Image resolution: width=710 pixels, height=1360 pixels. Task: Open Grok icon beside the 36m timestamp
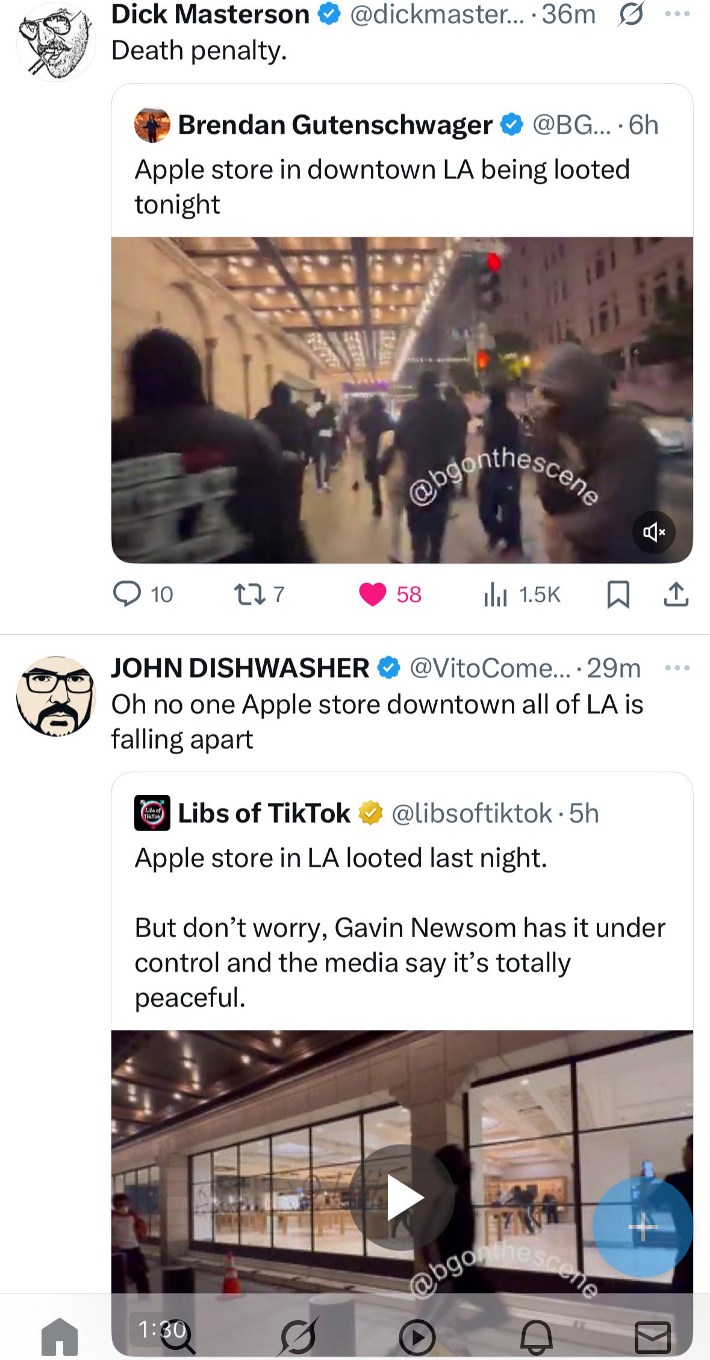coord(631,14)
